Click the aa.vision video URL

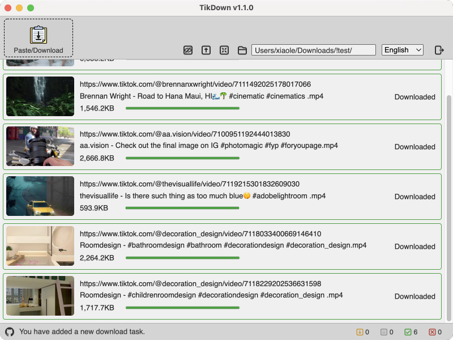click(x=185, y=134)
